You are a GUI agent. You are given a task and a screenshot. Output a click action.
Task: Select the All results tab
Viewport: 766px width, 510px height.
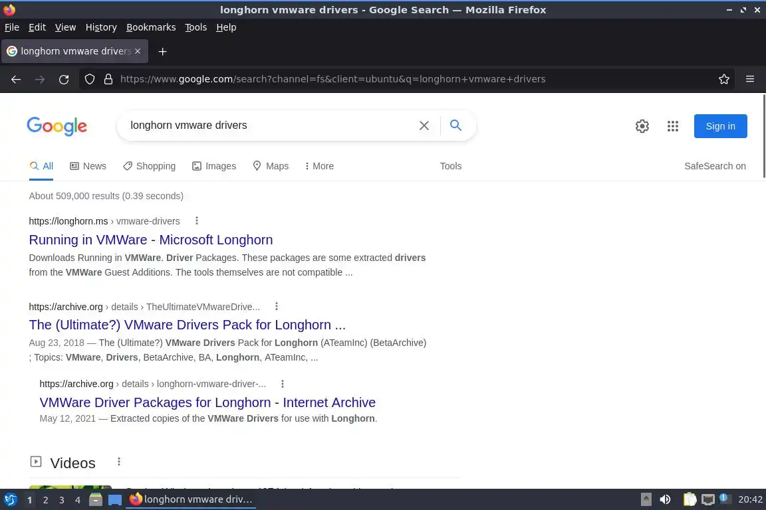point(41,166)
